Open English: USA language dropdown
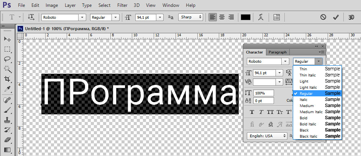Viewport: 361px width, 156px height. 267,136
